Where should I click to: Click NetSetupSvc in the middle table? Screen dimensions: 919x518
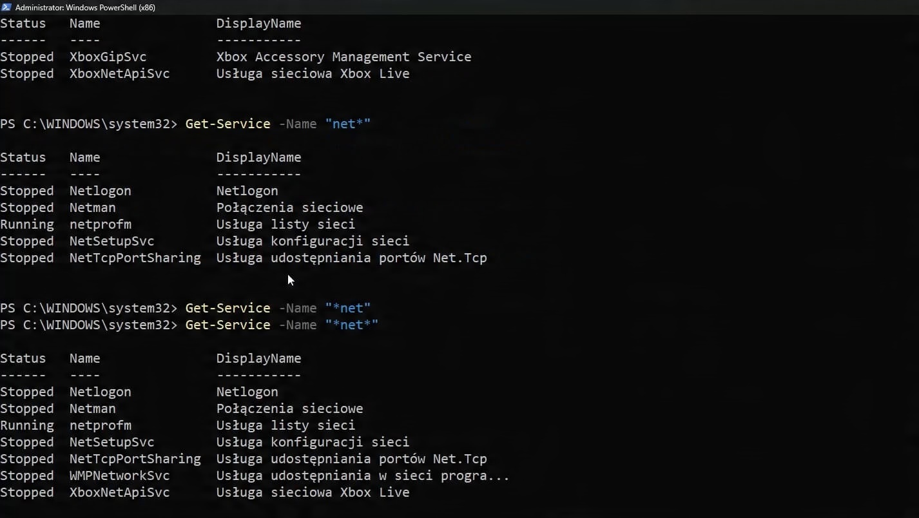111,241
